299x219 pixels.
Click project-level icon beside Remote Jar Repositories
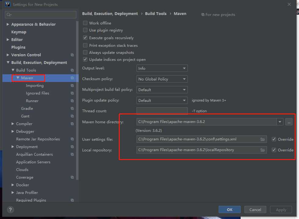tap(72, 139)
